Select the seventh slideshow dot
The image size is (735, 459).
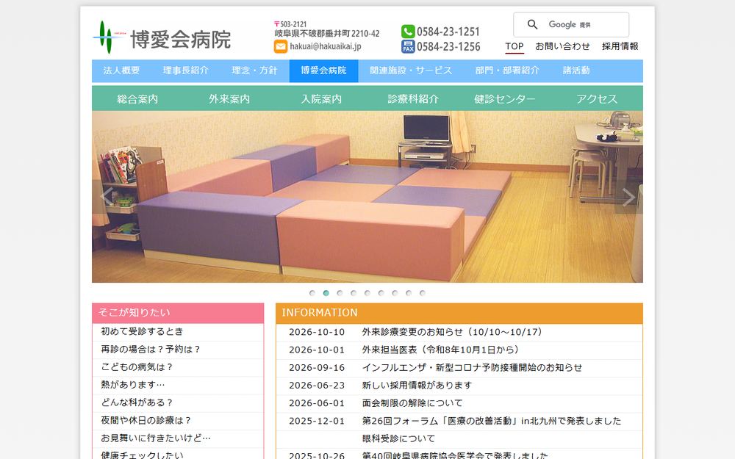pos(395,293)
